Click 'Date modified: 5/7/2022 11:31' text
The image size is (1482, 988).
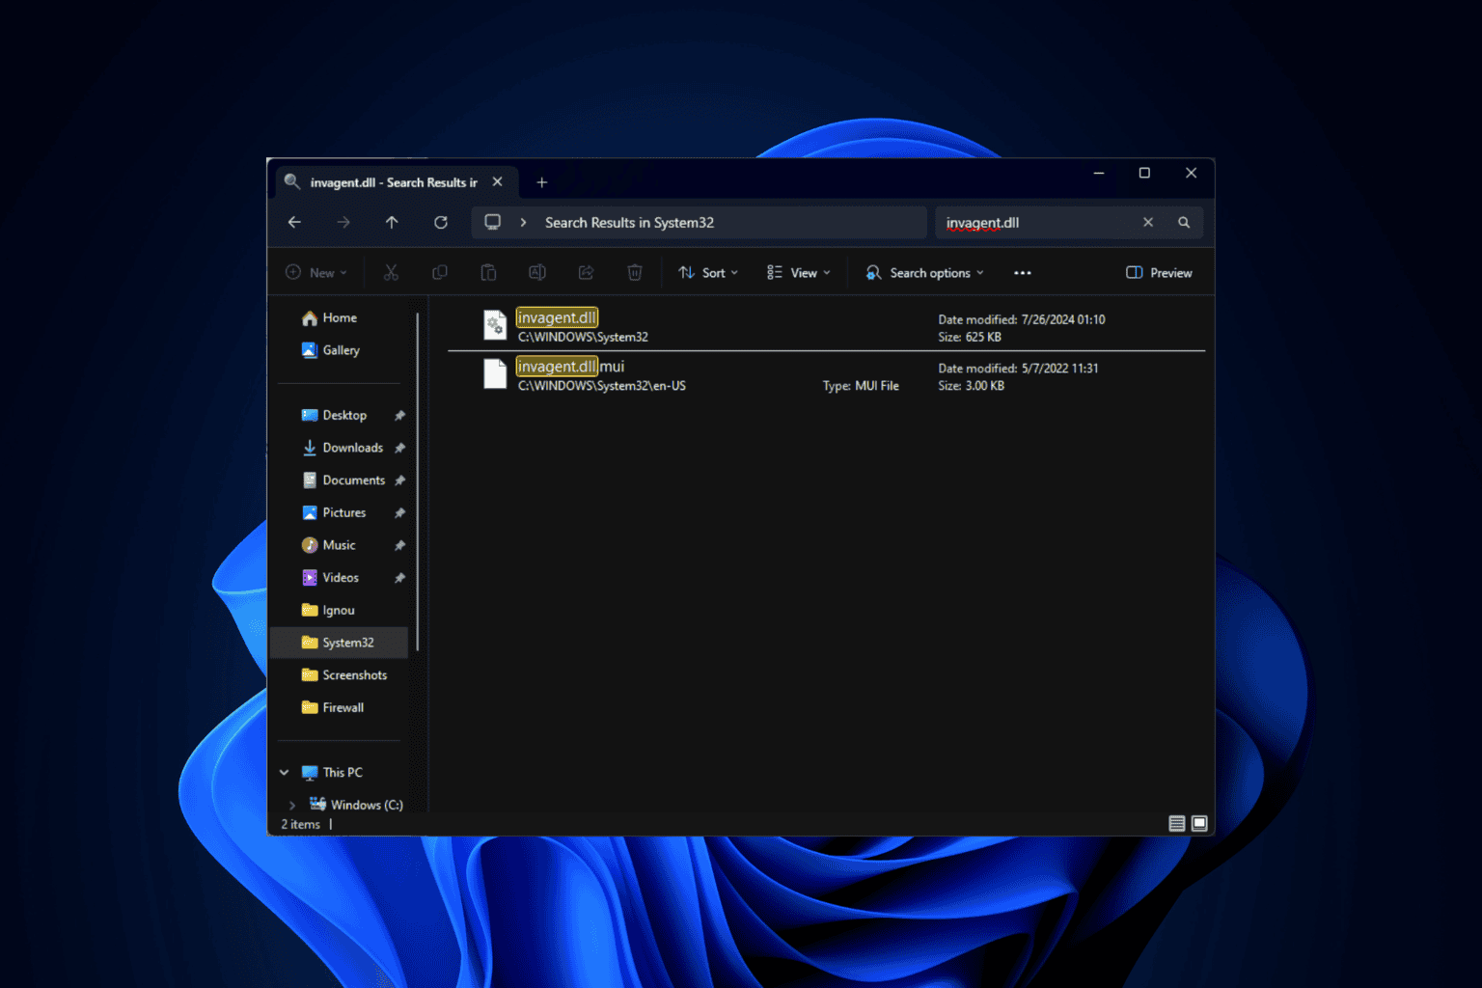click(x=1018, y=369)
